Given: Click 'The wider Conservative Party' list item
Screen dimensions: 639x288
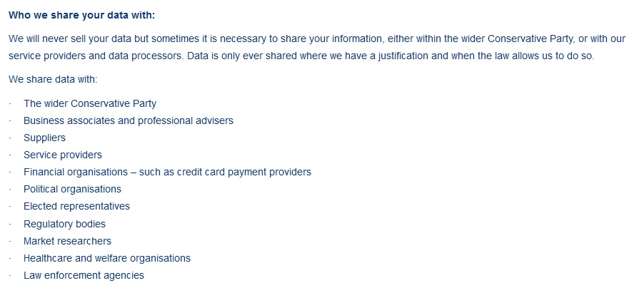Looking at the screenshot, I should pyautogui.click(x=90, y=104).
